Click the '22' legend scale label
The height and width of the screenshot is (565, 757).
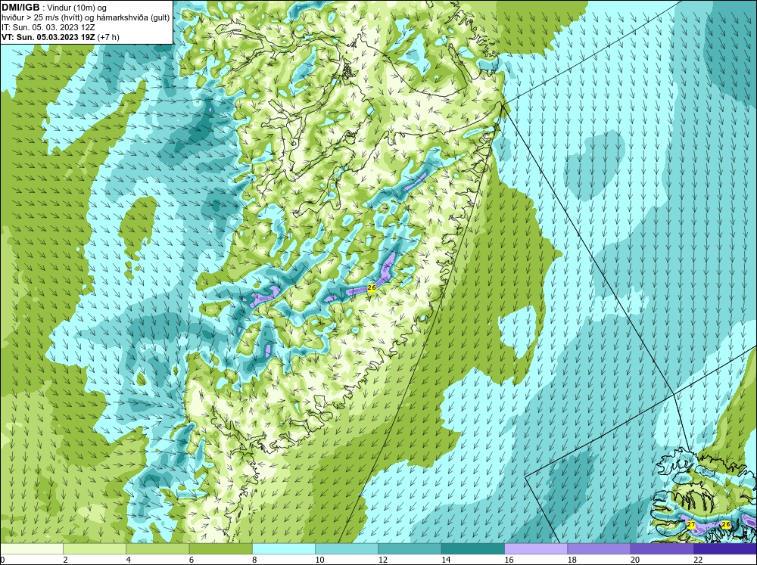[x=698, y=560]
